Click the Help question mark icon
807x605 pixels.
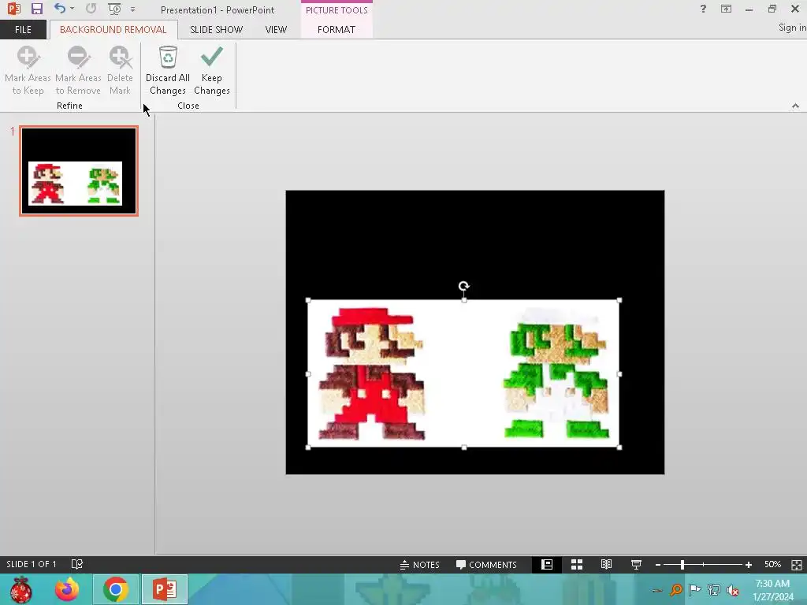click(703, 9)
